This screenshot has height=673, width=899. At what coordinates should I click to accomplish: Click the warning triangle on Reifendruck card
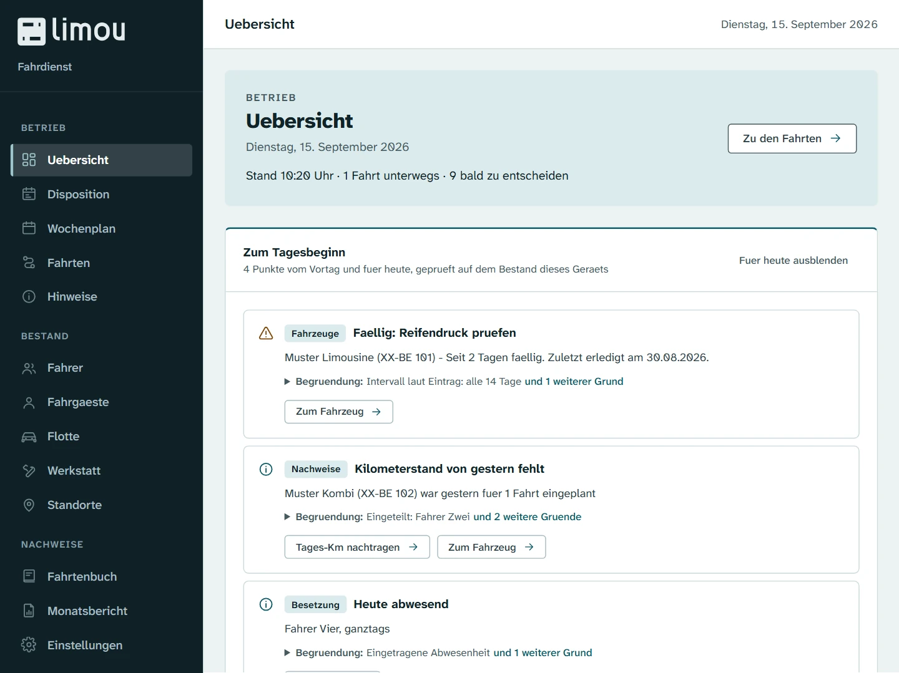click(x=266, y=333)
